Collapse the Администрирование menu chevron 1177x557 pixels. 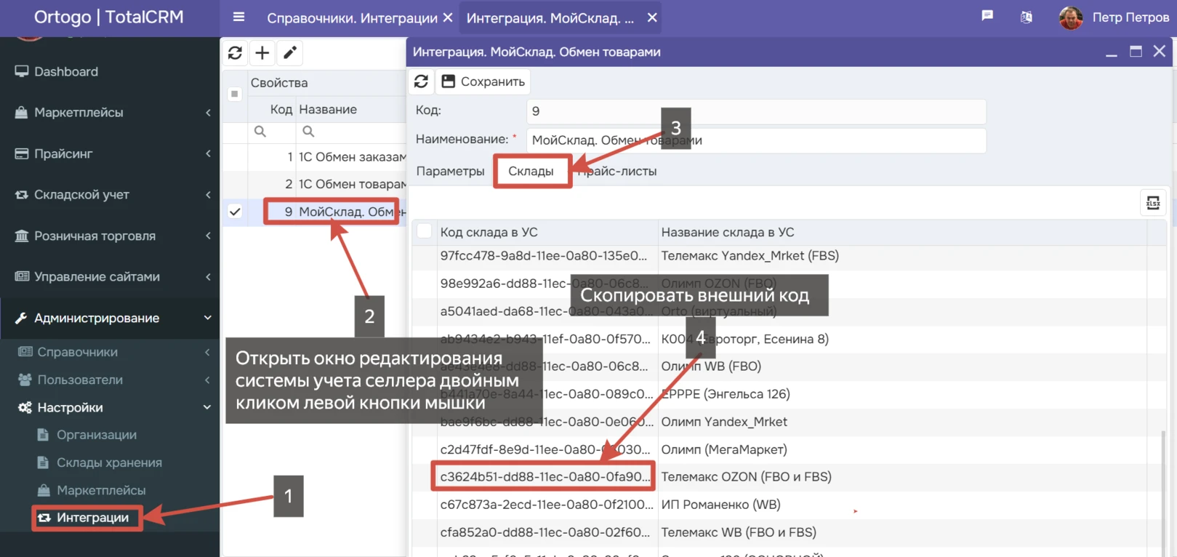click(208, 318)
